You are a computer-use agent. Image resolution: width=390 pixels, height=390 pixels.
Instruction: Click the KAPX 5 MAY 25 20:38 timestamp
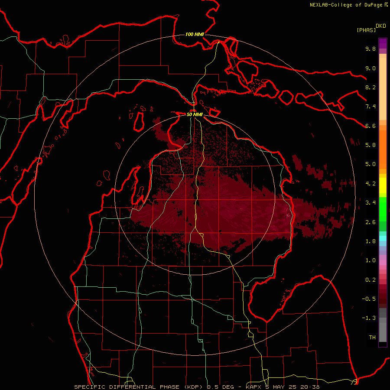coord(283,387)
